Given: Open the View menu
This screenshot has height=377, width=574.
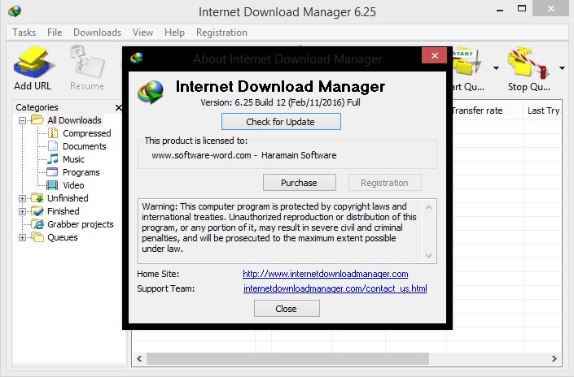Looking at the screenshot, I should [142, 32].
